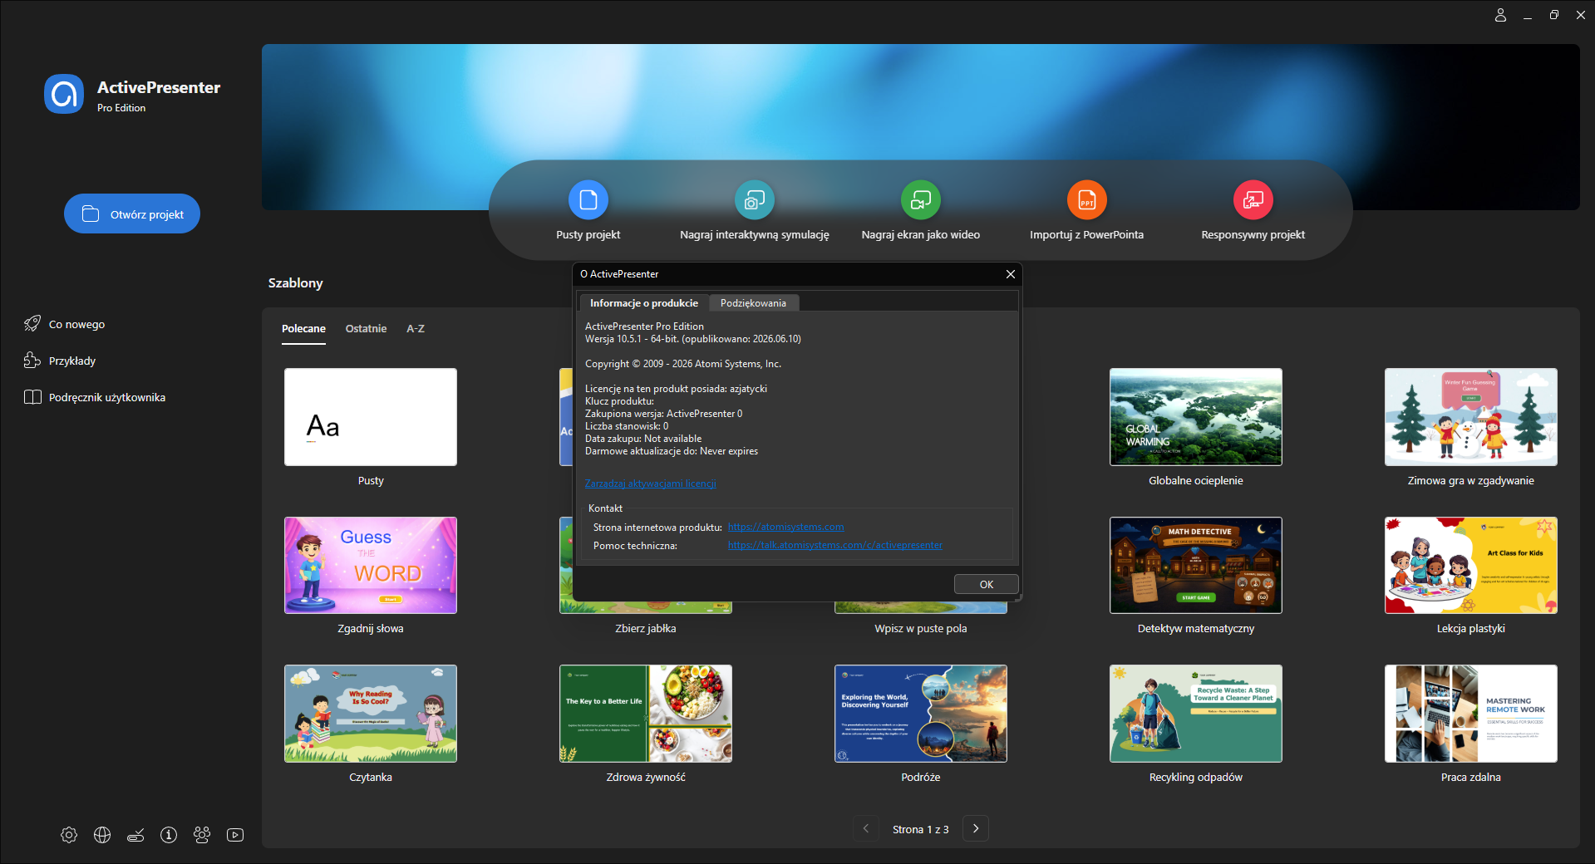Open Przykłady in the sidebar
This screenshot has height=864, width=1595.
[60, 361]
